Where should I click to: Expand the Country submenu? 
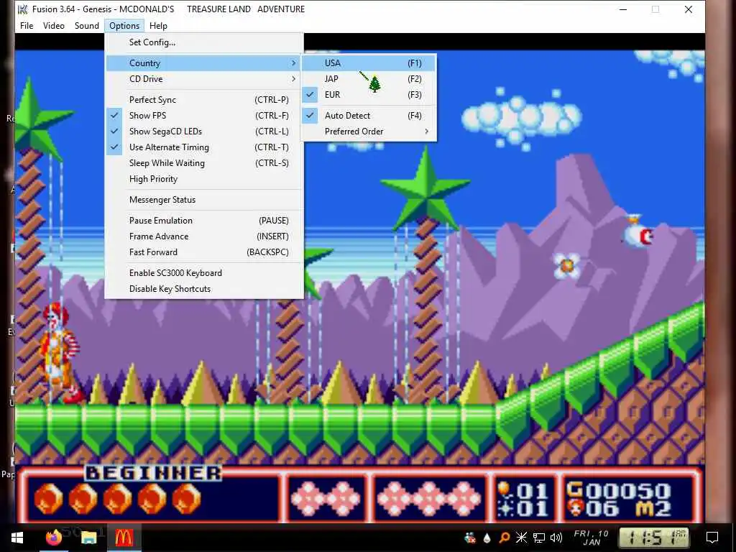coord(204,63)
